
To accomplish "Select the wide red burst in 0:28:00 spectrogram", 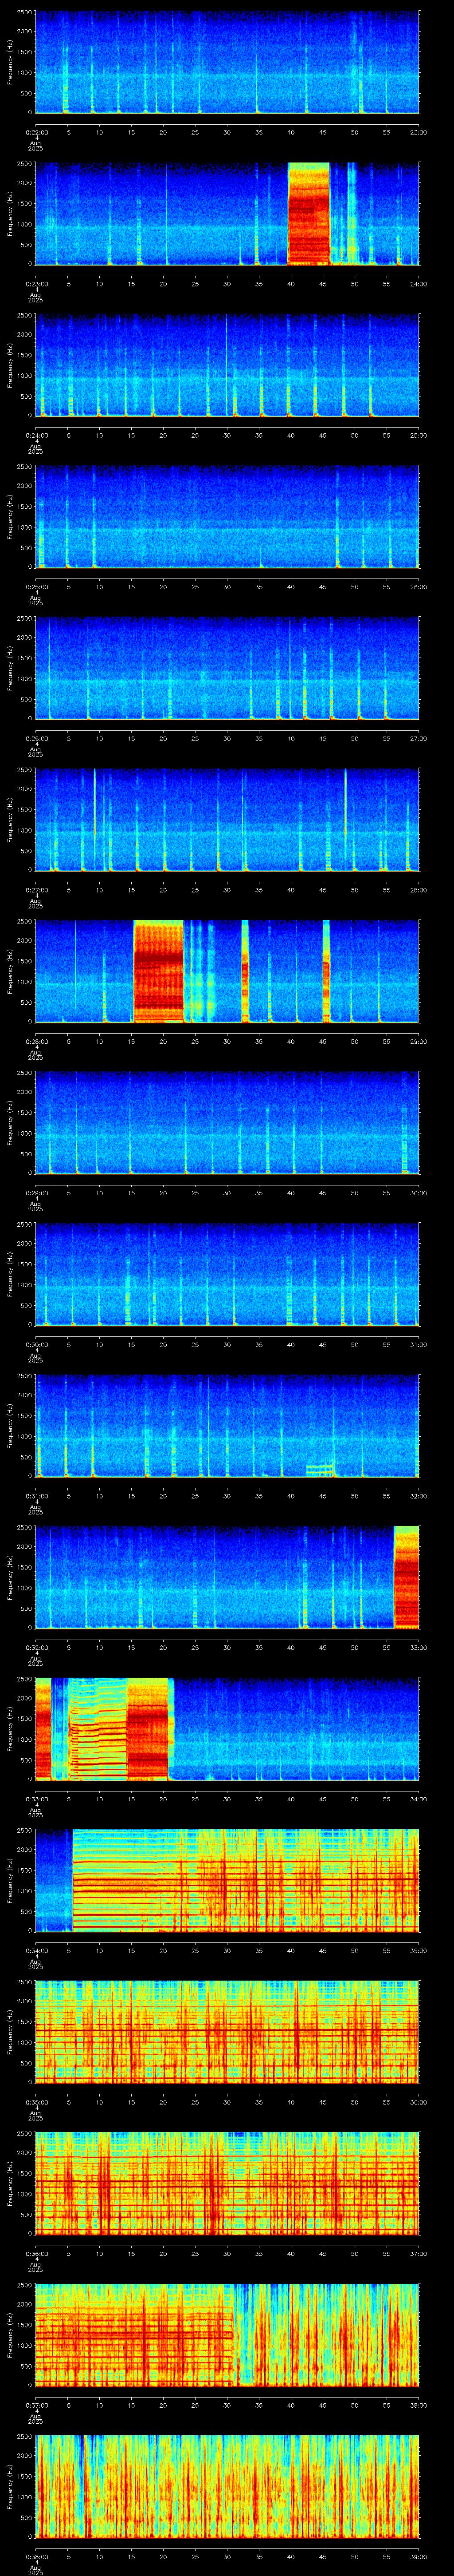I will (x=159, y=971).
